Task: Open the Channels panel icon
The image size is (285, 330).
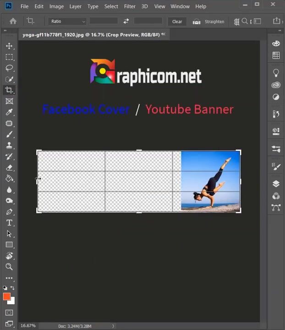Action: (x=276, y=196)
